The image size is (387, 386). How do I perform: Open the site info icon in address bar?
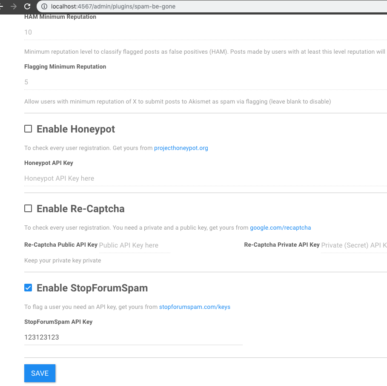point(44,6)
